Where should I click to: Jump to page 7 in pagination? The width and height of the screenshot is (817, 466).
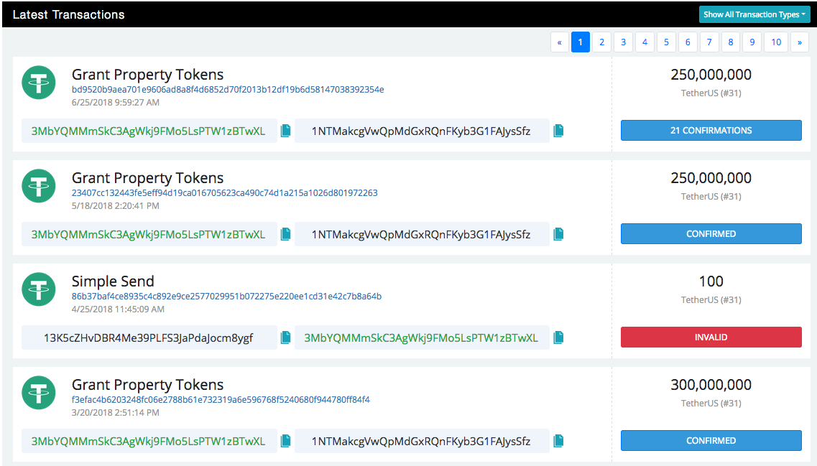[709, 42]
